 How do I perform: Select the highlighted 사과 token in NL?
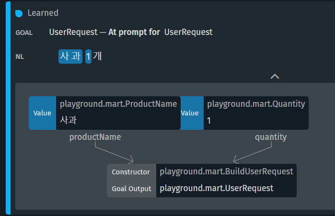coord(70,57)
